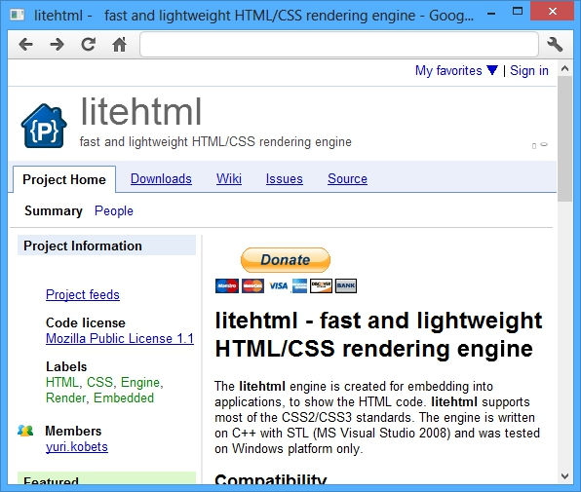This screenshot has height=492, width=581.
Task: Click the Render label
Action: (x=65, y=397)
